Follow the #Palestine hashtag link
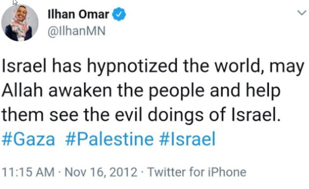309x189 pixels. (x=108, y=140)
